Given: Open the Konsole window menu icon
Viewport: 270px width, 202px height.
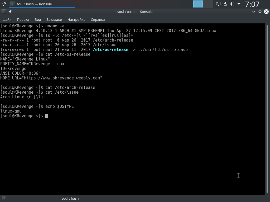Looking at the screenshot, I should (x=3, y=12).
